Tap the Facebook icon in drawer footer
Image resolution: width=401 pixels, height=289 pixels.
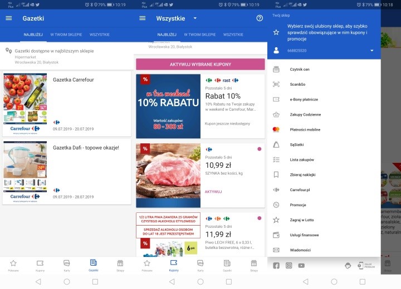tap(276, 266)
